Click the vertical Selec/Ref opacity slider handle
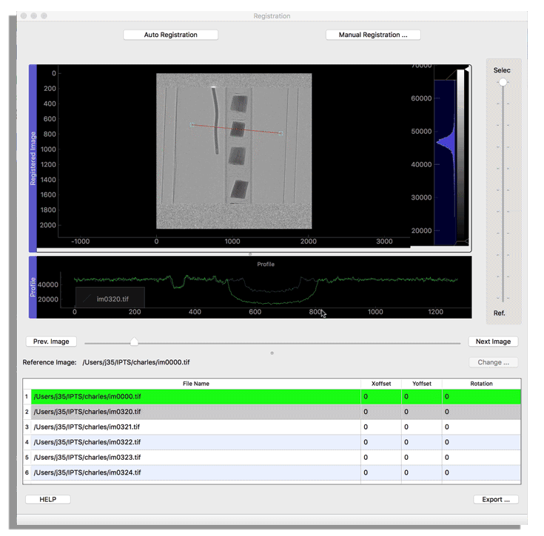This screenshot has height=536, width=544. tap(503, 83)
